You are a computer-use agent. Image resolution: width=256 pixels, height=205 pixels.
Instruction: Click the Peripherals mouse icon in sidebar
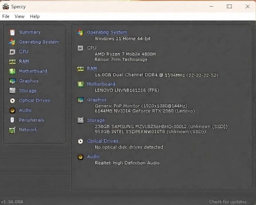tap(12, 120)
